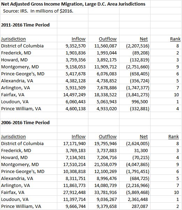Viewport: 182px width, 210px height.
Task: Click the Arlington outflow value 14,080,739
Action: [105, 185]
